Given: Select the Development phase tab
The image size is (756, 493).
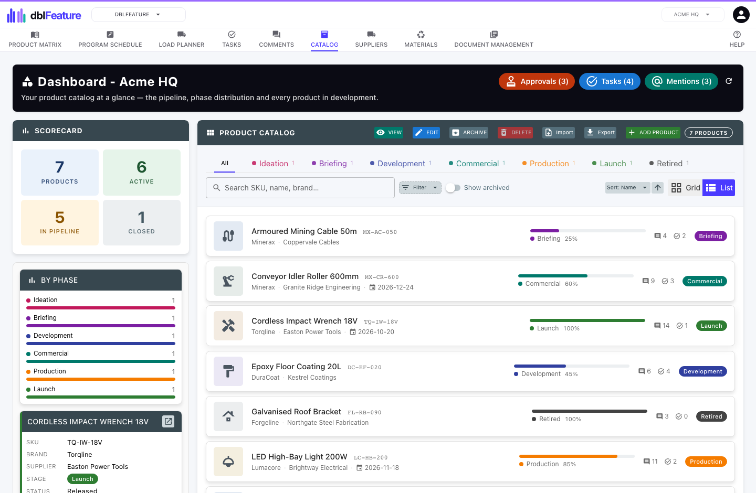Looking at the screenshot, I should [x=401, y=164].
